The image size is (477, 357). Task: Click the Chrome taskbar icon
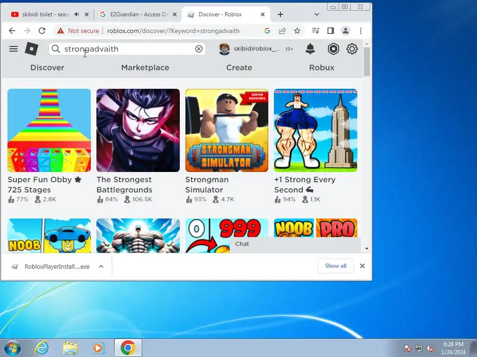128,348
